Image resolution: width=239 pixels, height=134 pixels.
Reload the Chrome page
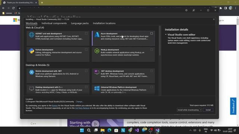pyautogui.click(x=13, y=8)
